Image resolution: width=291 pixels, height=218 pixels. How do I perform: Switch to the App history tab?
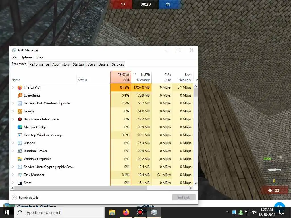[61, 64]
